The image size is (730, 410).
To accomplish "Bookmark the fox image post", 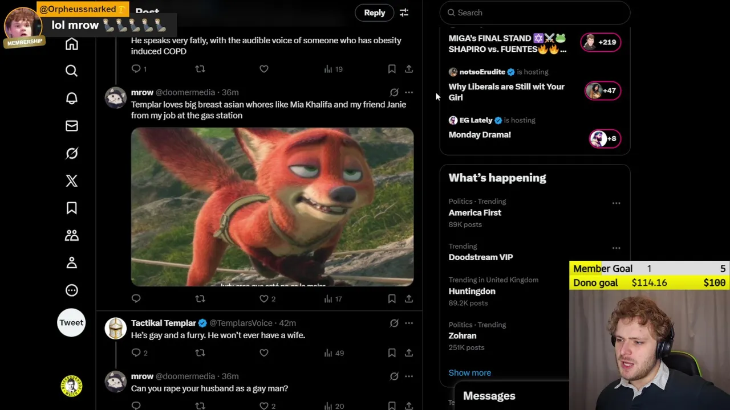I will point(392,298).
